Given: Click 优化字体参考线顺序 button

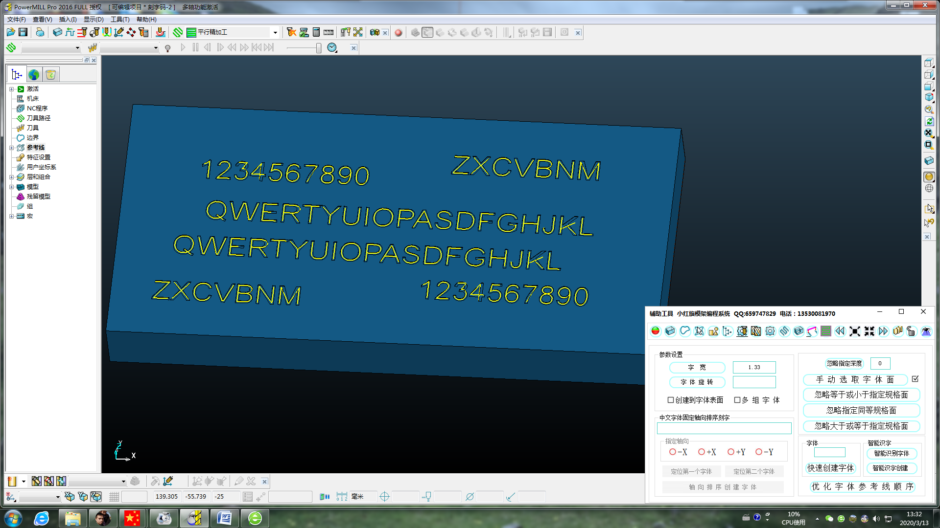Looking at the screenshot, I should coord(862,486).
